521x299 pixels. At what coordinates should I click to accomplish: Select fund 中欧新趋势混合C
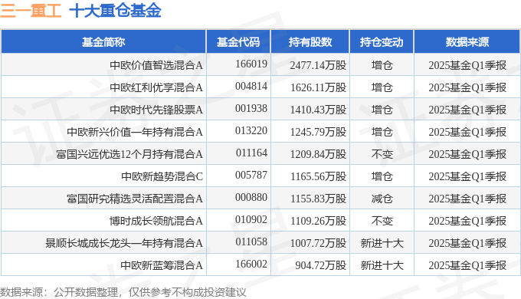click(x=162, y=176)
